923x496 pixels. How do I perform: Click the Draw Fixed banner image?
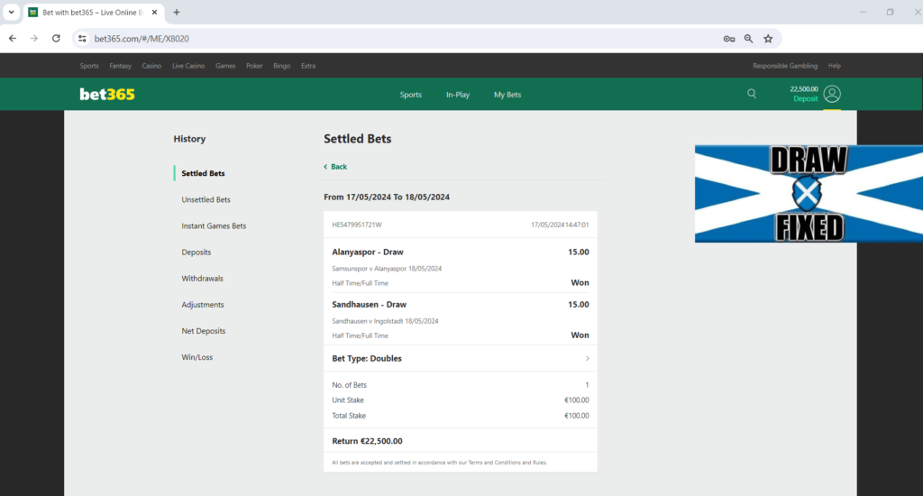(x=809, y=194)
